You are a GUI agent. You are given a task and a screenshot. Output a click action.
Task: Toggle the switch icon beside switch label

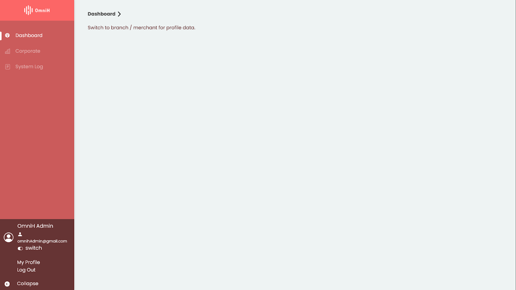[20, 248]
